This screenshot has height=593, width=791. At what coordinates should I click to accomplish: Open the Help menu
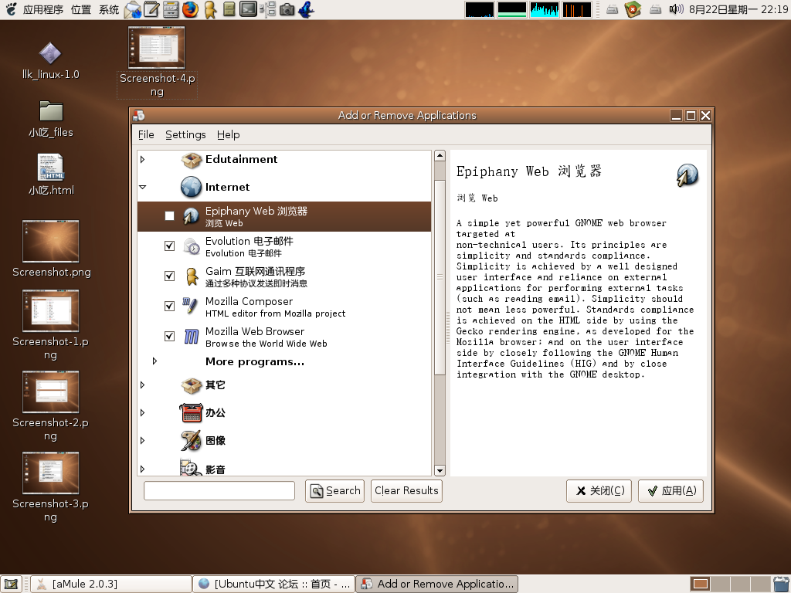tap(229, 134)
